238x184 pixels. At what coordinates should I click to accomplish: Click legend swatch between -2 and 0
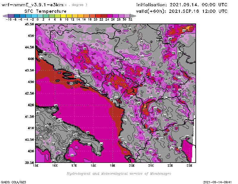pyautogui.click(x=34, y=16)
